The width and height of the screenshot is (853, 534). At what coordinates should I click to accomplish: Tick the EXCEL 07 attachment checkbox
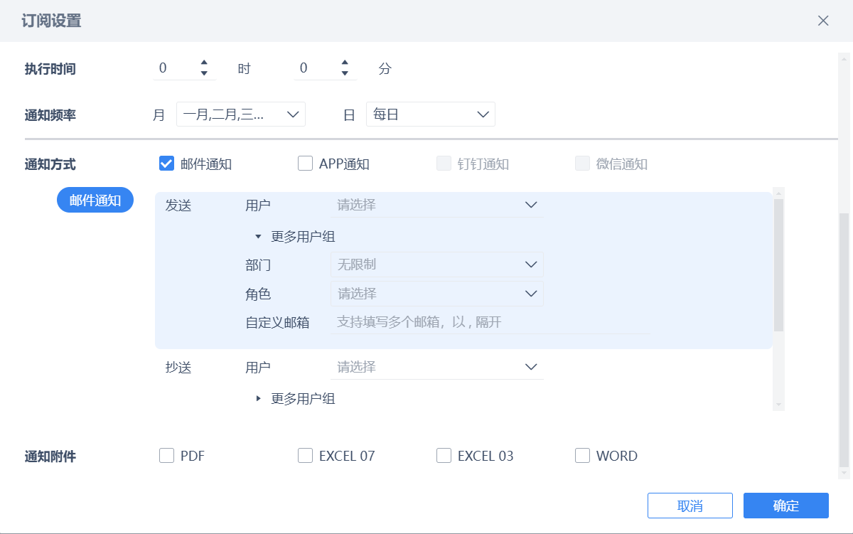306,456
